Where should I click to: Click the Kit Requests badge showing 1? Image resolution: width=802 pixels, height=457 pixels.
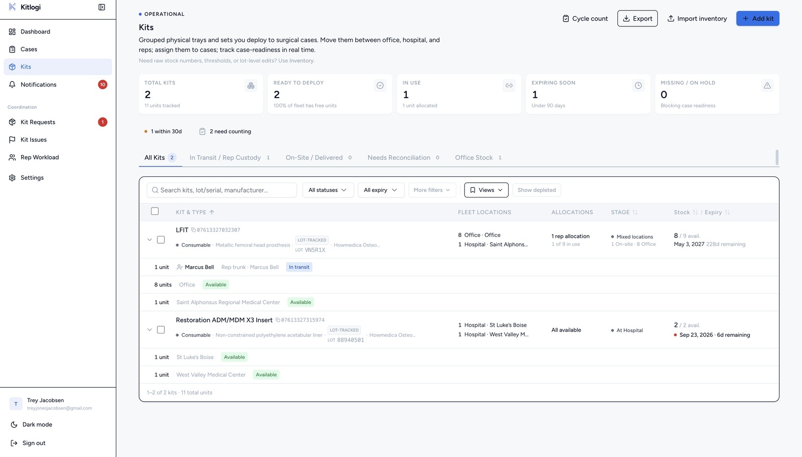[102, 122]
